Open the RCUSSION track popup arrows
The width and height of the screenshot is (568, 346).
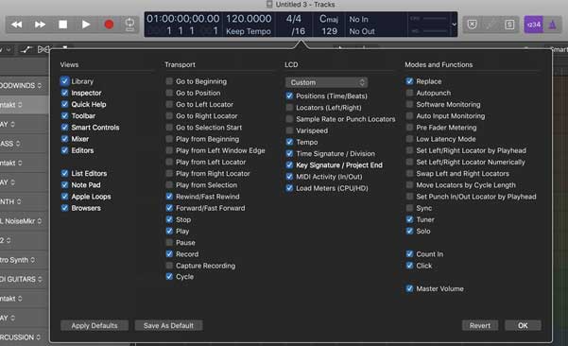coord(39,337)
